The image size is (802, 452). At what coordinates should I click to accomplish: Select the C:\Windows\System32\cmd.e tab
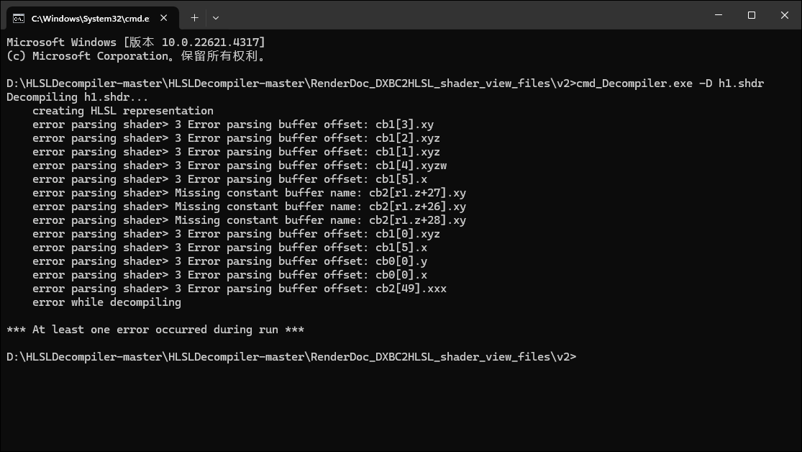point(90,17)
